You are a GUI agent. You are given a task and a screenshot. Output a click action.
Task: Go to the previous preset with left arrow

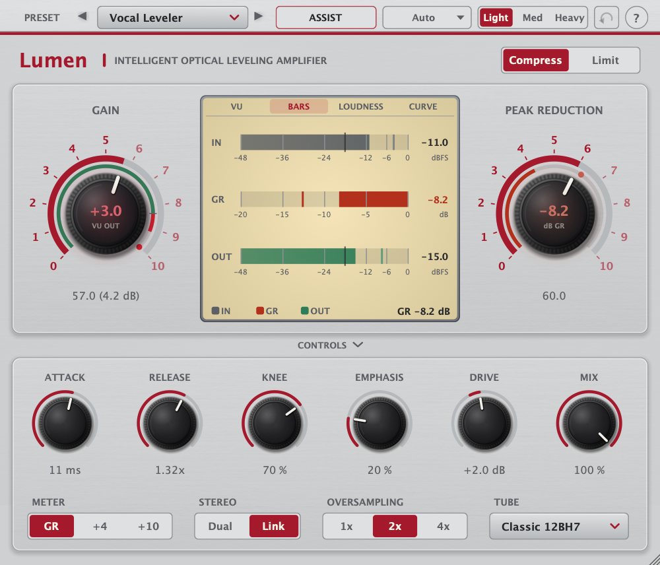tap(82, 17)
